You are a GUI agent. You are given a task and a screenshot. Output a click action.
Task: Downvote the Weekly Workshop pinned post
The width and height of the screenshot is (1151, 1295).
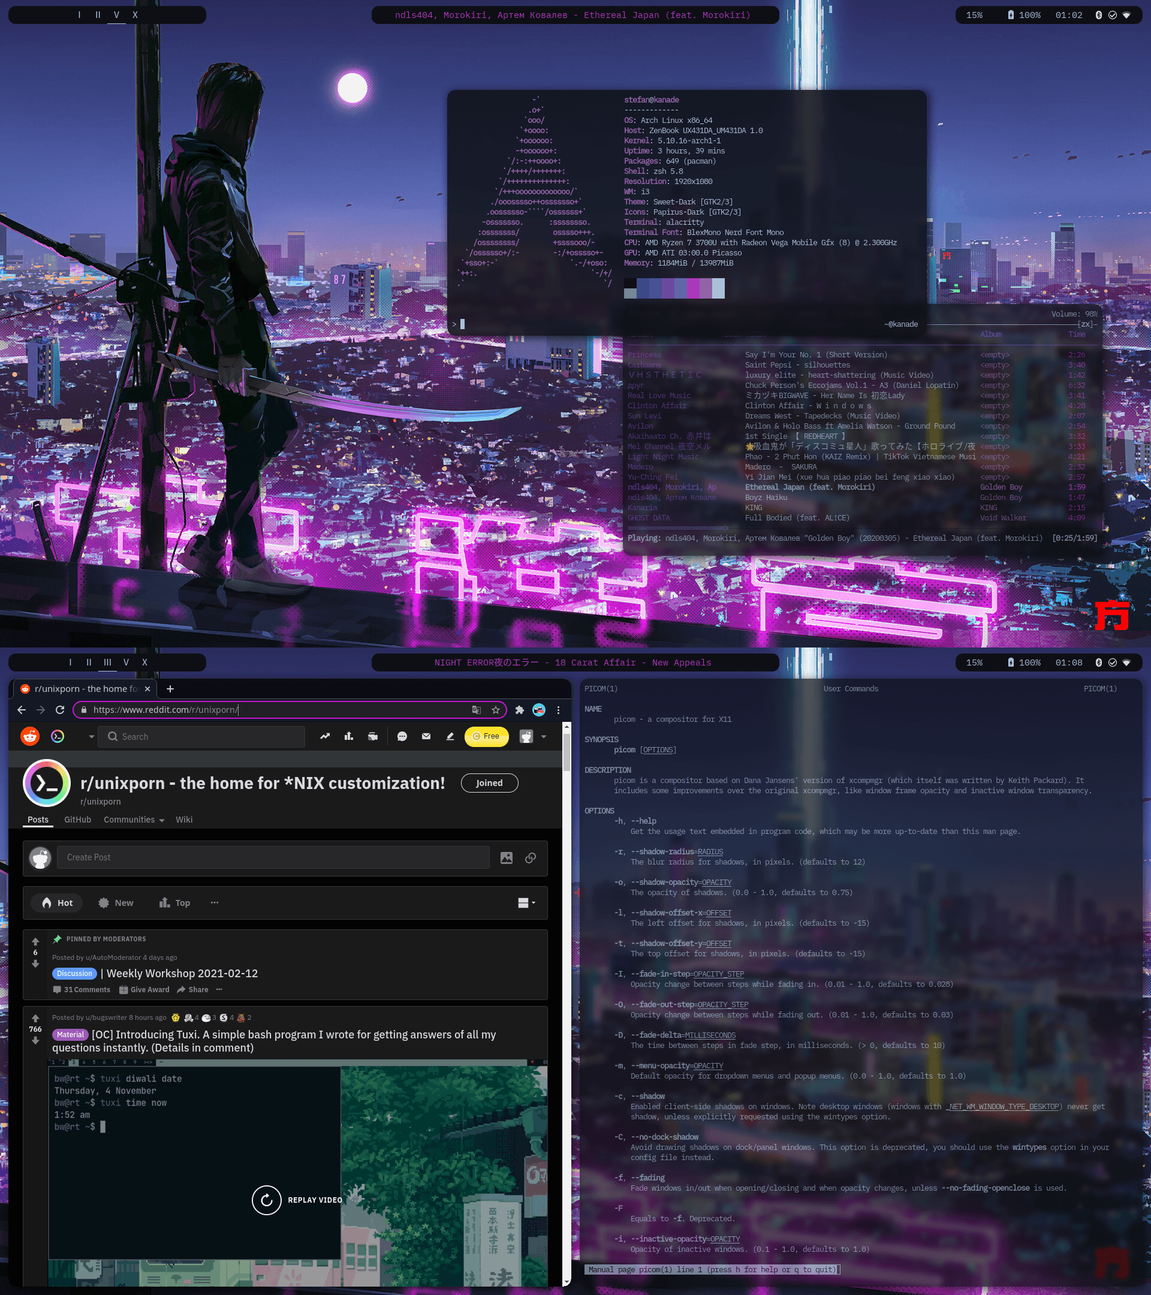(35, 963)
